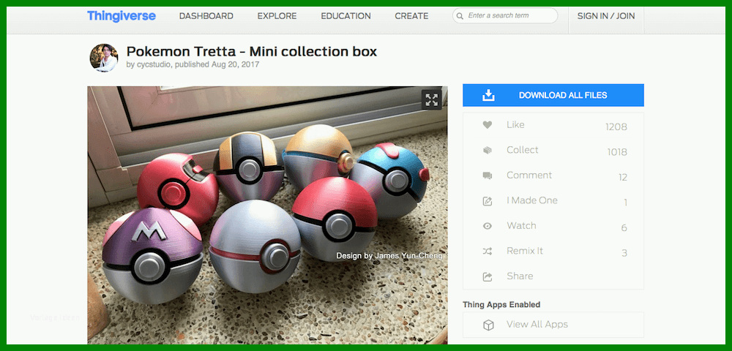Viewport: 732px width, 351px height.
Task: Click the remix count 3
Action: click(624, 253)
